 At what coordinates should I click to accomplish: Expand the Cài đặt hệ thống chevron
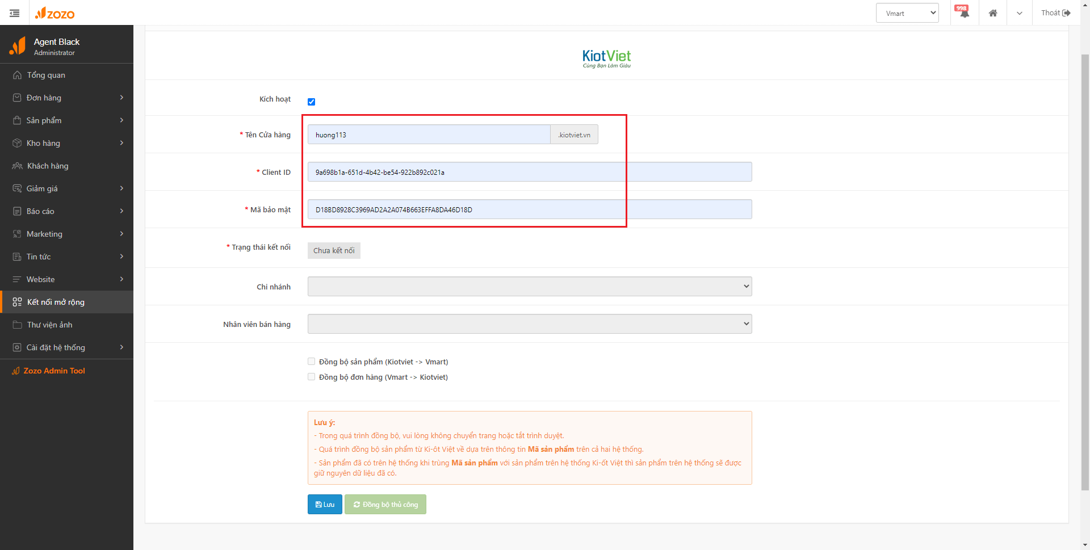point(121,347)
